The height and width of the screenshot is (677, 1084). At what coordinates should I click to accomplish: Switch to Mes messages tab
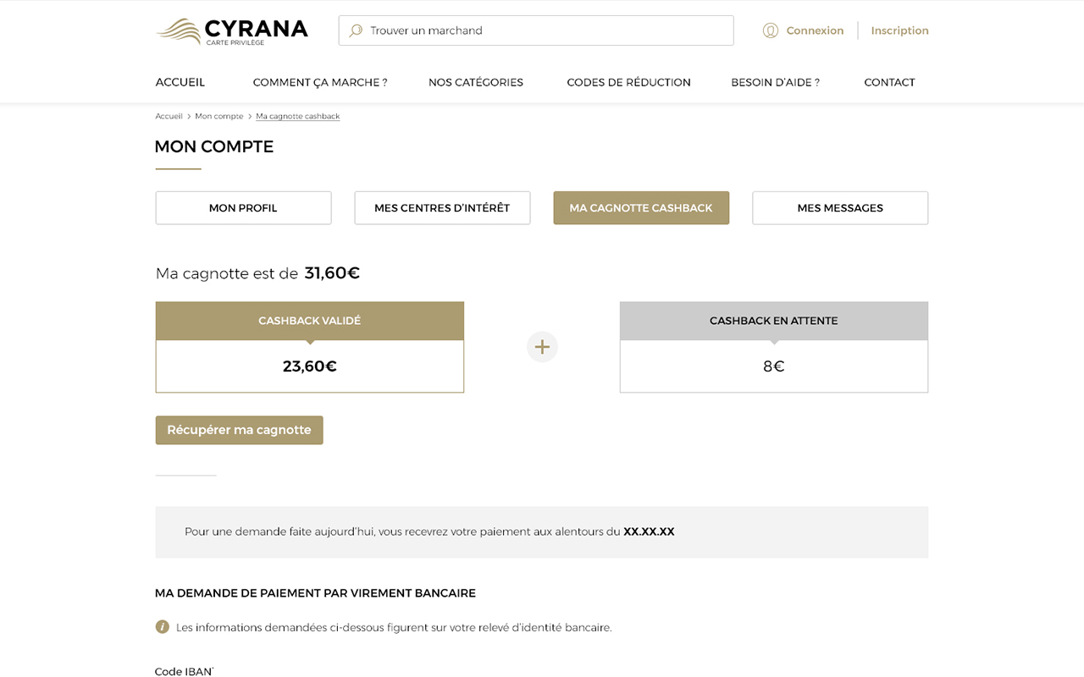(840, 208)
